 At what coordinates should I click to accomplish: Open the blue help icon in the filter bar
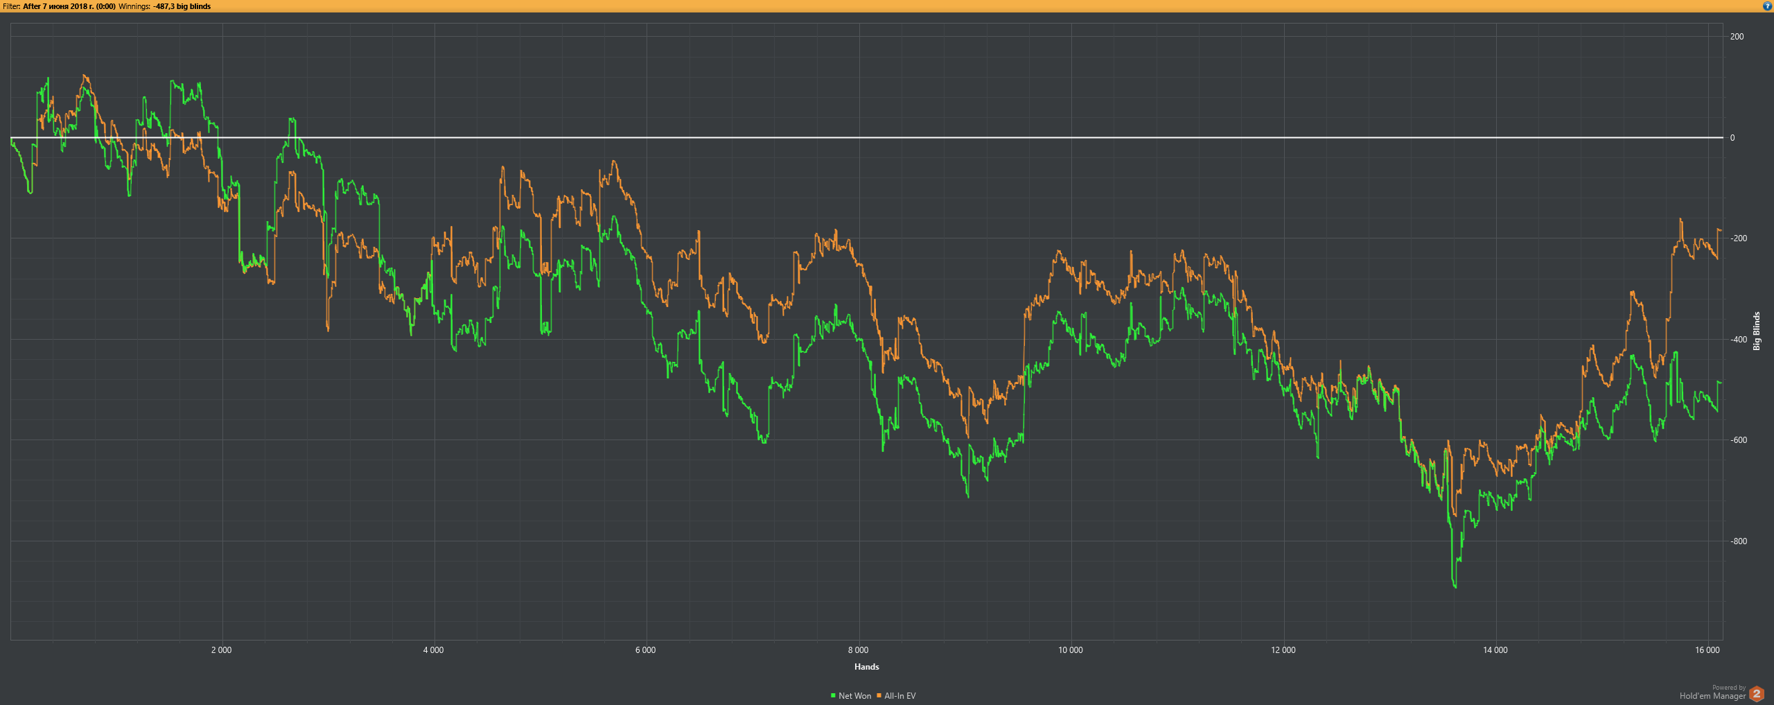[1767, 6]
